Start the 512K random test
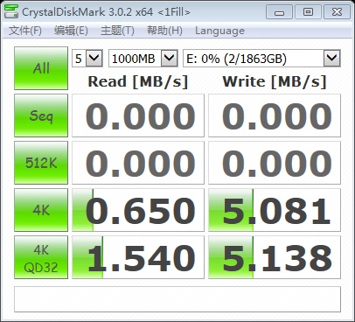Screen dimensions: 355x322 click(41, 163)
